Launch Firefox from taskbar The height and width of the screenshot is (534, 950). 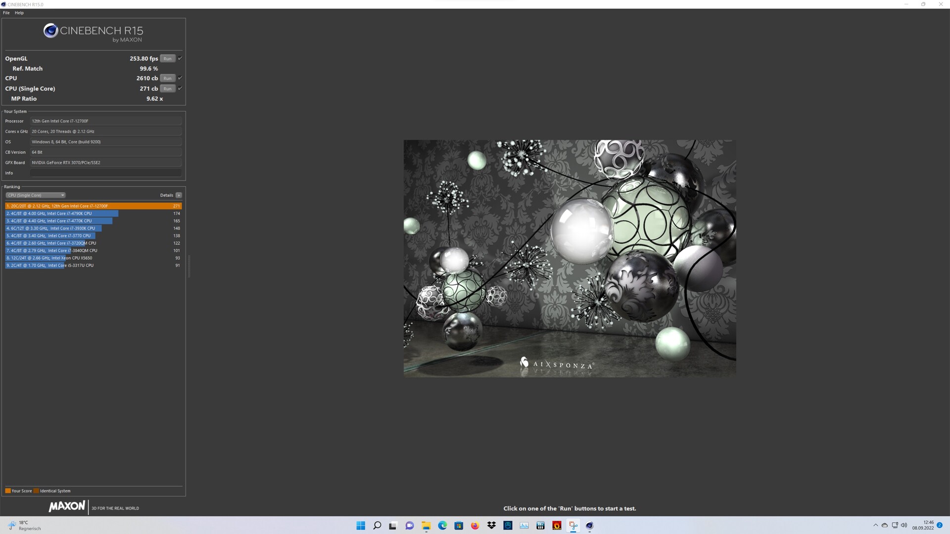click(475, 526)
